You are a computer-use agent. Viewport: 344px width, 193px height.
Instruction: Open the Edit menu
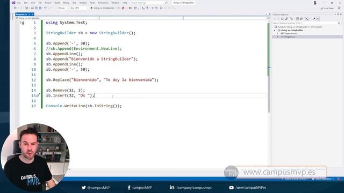[x=26, y=3]
